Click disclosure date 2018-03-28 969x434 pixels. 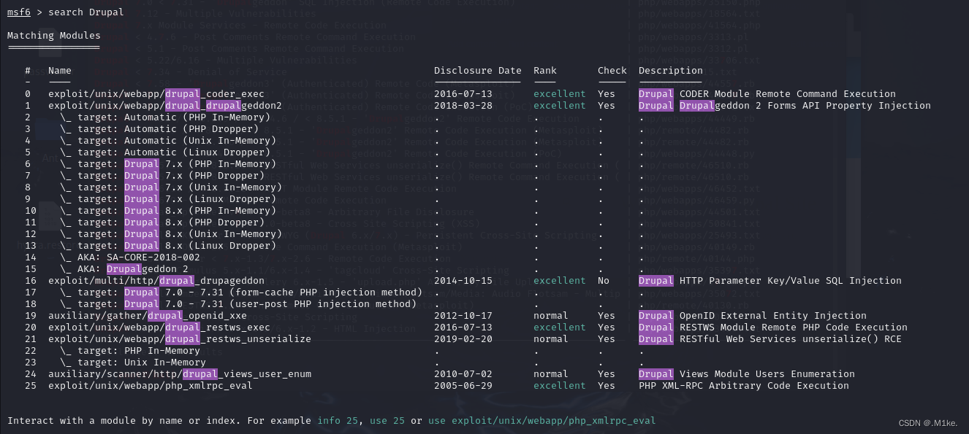point(463,106)
